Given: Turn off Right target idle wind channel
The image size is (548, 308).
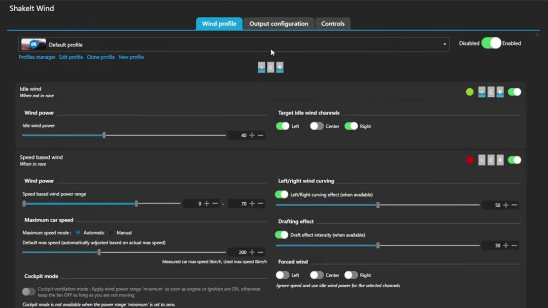Looking at the screenshot, I should pos(351,126).
